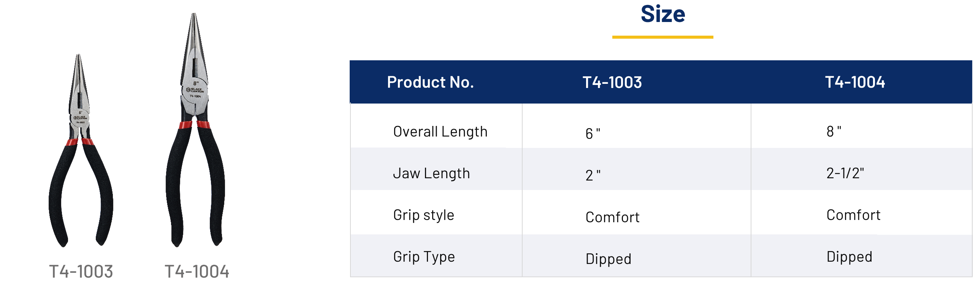Select the Jaw Length row label

tap(431, 173)
